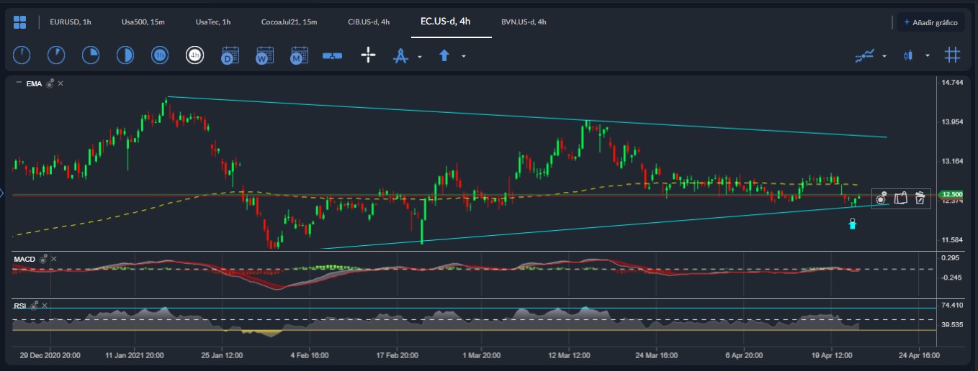This screenshot has width=978, height=371.
Task: Switch to the 1h timeframe
Action: pyautogui.click(x=160, y=55)
